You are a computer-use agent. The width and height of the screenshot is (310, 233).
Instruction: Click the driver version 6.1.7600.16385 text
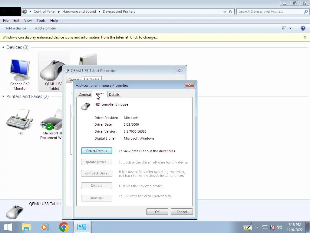135,131
